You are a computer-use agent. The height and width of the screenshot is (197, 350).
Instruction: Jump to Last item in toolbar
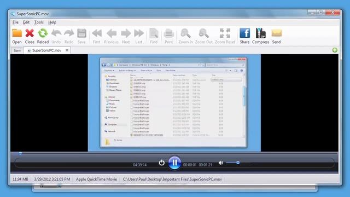coord(138,36)
